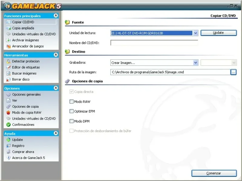Image resolution: width=242 pixels, height=181 pixels.
Task: Open Acerca de GameJack 5
Action: tap(28, 158)
